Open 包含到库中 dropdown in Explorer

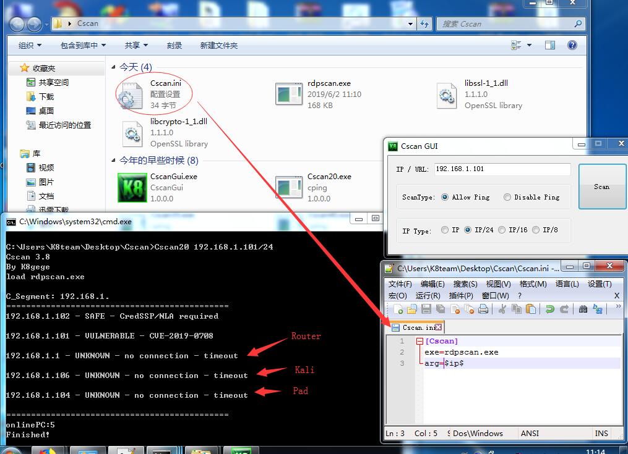83,45
